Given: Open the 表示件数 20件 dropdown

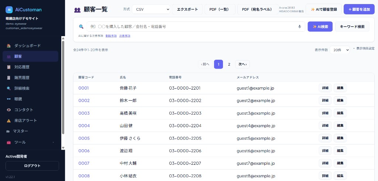Looking at the screenshot, I should (340, 50).
